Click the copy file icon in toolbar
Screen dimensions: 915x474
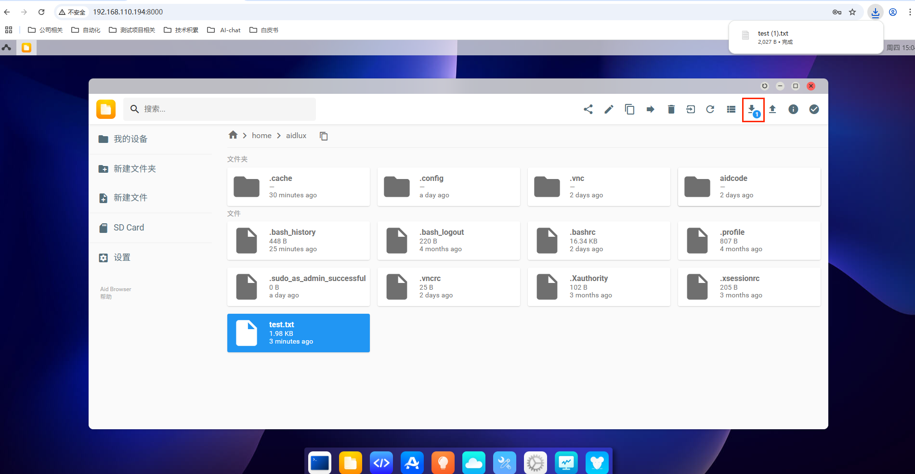(x=629, y=109)
